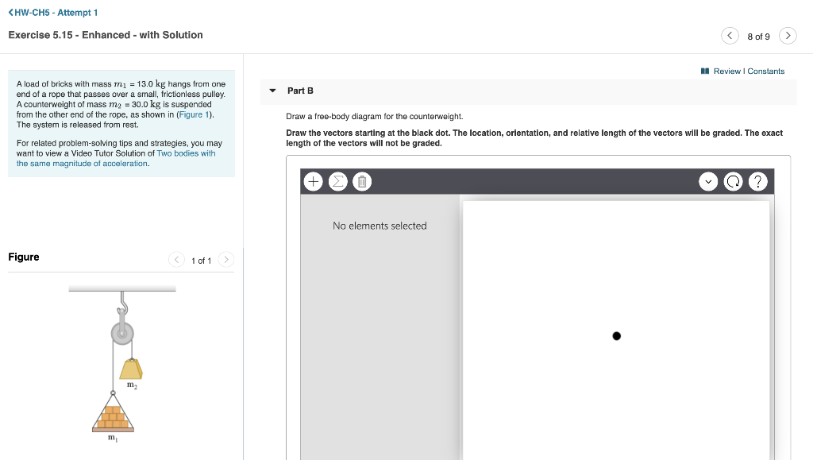
Task: Go to the previous exercise arrow
Action: [730, 36]
